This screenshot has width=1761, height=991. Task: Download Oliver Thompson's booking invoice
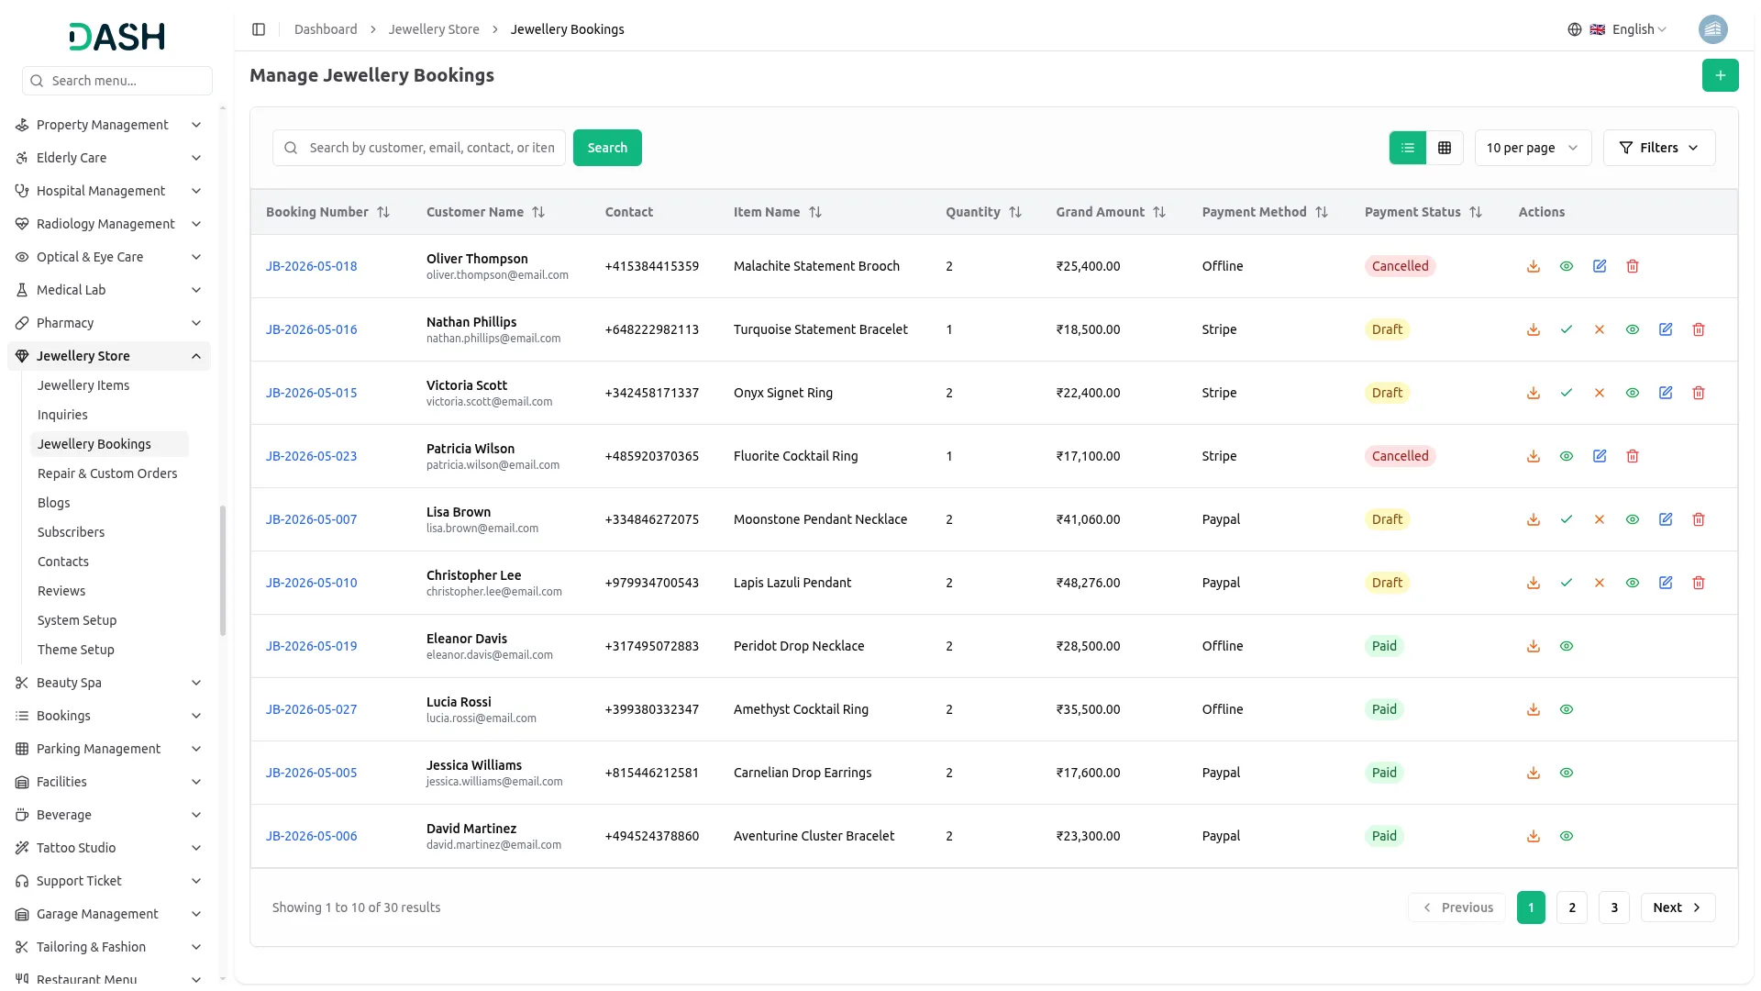(1533, 266)
